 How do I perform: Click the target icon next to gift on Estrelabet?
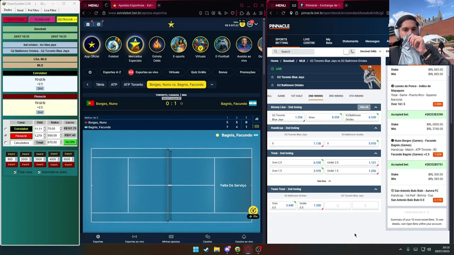pos(99,24)
